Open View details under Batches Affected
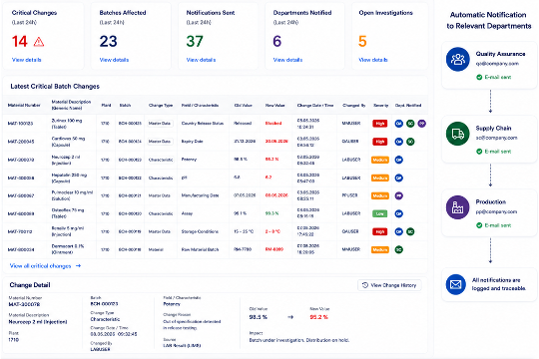Screen dimensions: 539x359 [114, 60]
